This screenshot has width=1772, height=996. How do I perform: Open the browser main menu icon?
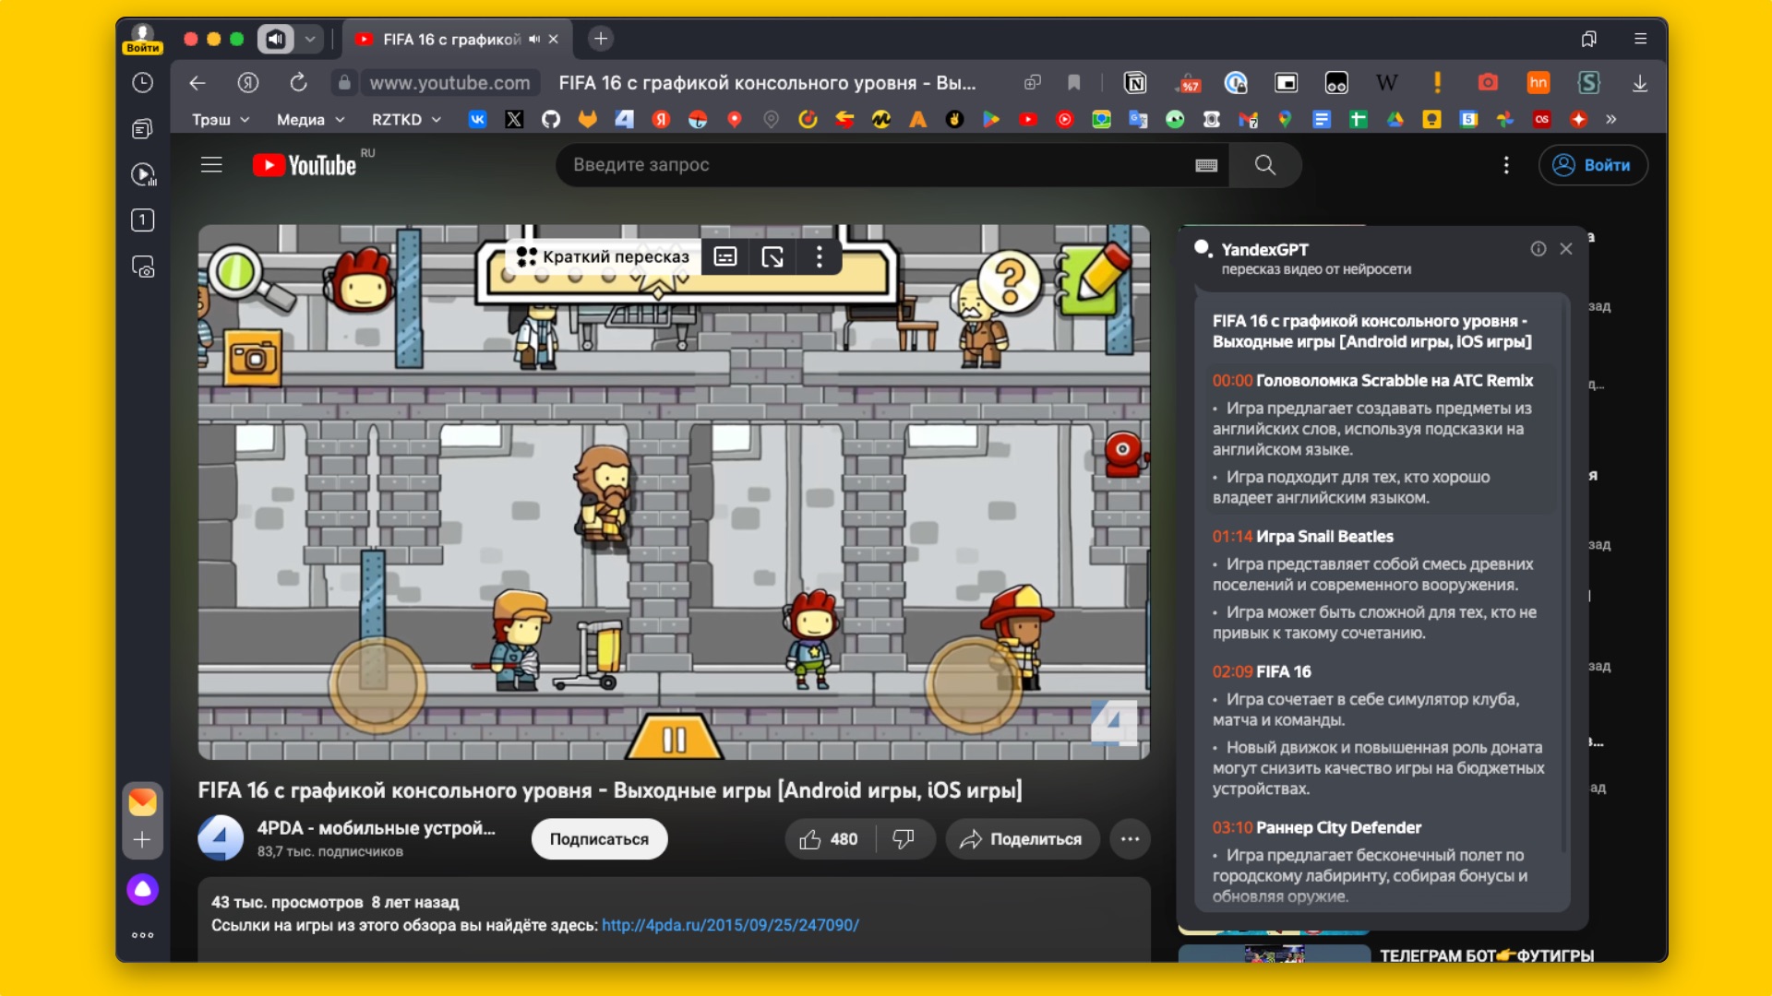[1640, 39]
